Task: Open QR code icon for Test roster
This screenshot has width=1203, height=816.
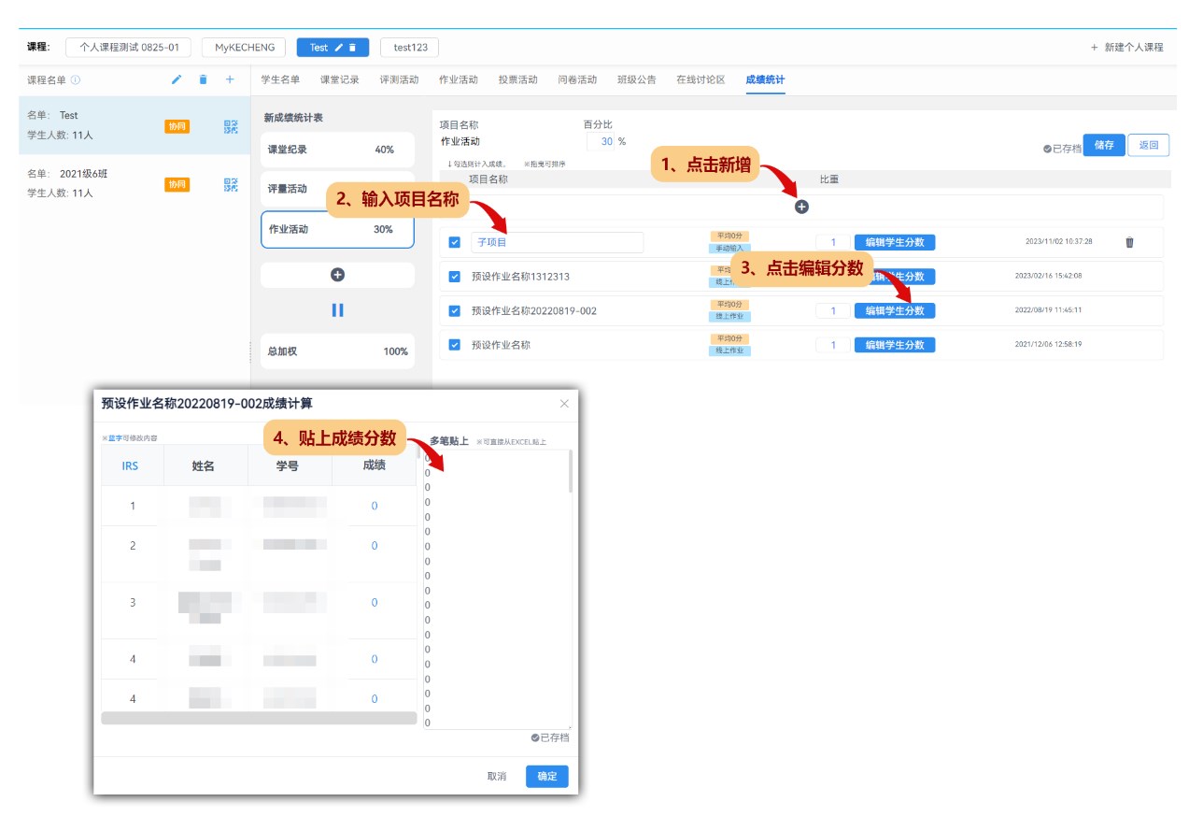Action: point(231,127)
